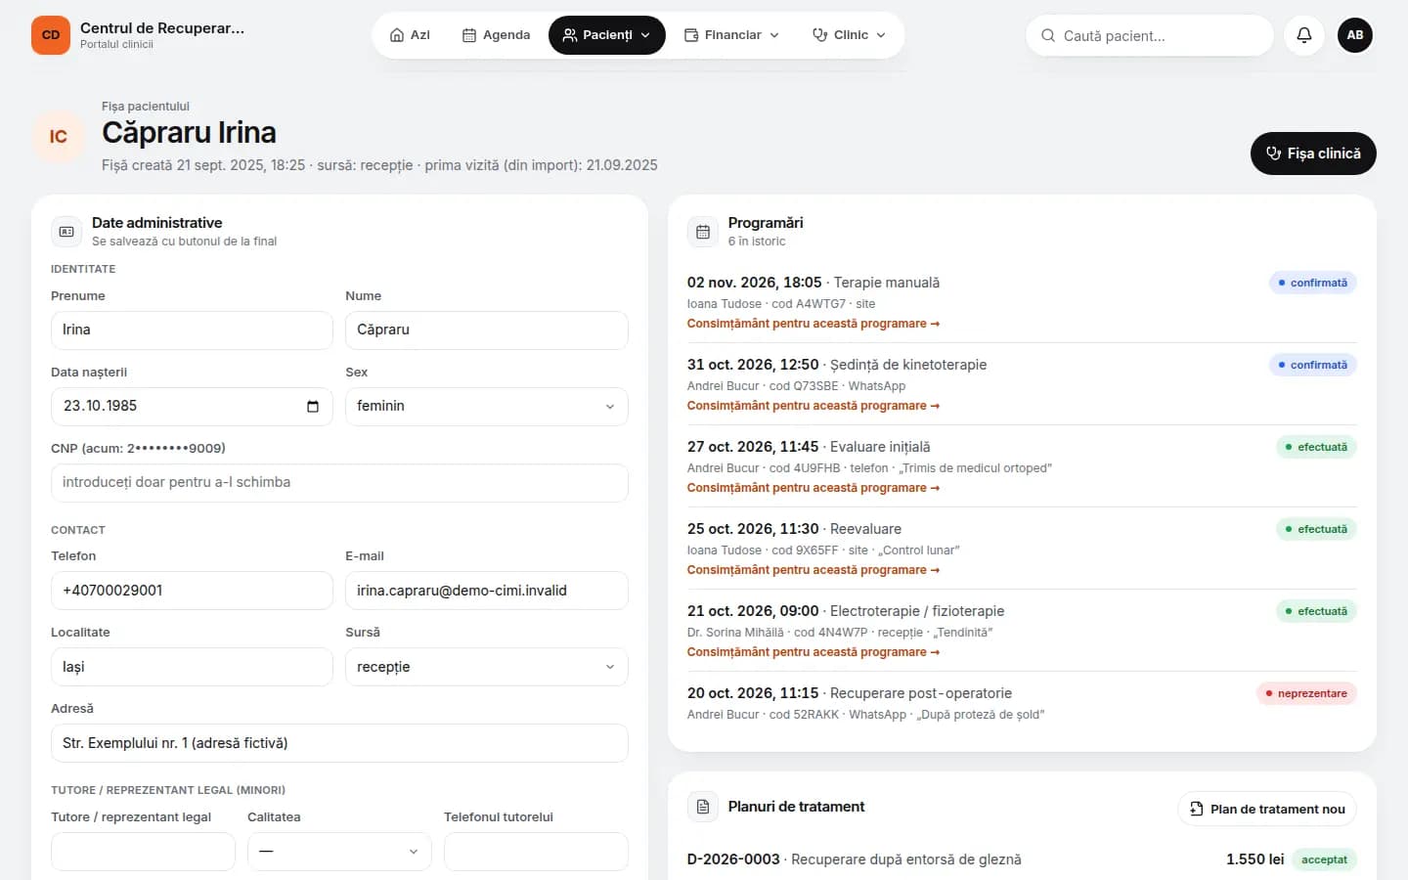This screenshot has height=880, width=1408.
Task: Click the D-2026-0003 treatment plan row
Action: 1022,859
